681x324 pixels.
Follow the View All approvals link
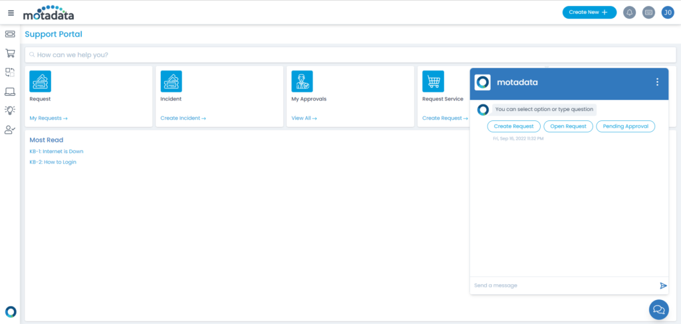tap(304, 118)
